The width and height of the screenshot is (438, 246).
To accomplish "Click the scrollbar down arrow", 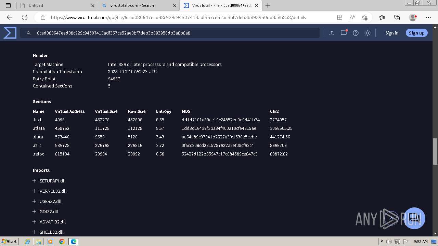I will [x=435, y=233].
